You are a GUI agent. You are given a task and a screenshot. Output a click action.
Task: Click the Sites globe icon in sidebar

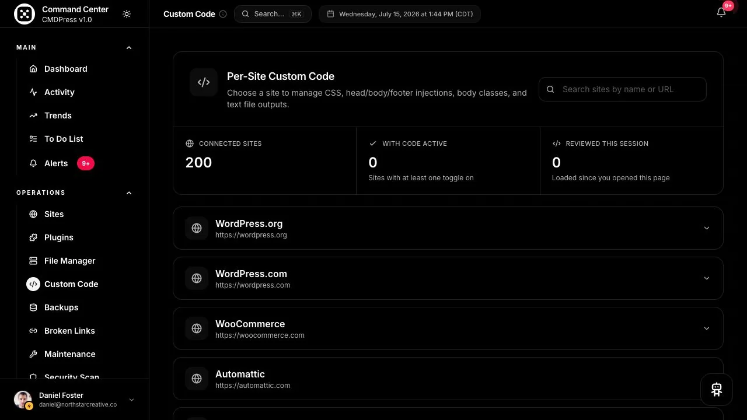pyautogui.click(x=33, y=214)
